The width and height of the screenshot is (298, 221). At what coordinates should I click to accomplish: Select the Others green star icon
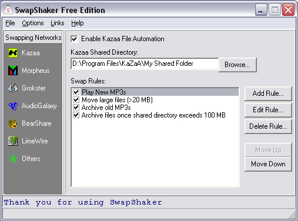click(13, 159)
